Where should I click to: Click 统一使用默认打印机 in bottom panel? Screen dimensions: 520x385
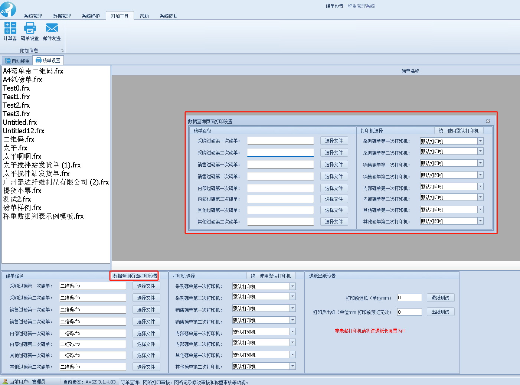pyautogui.click(x=271, y=276)
